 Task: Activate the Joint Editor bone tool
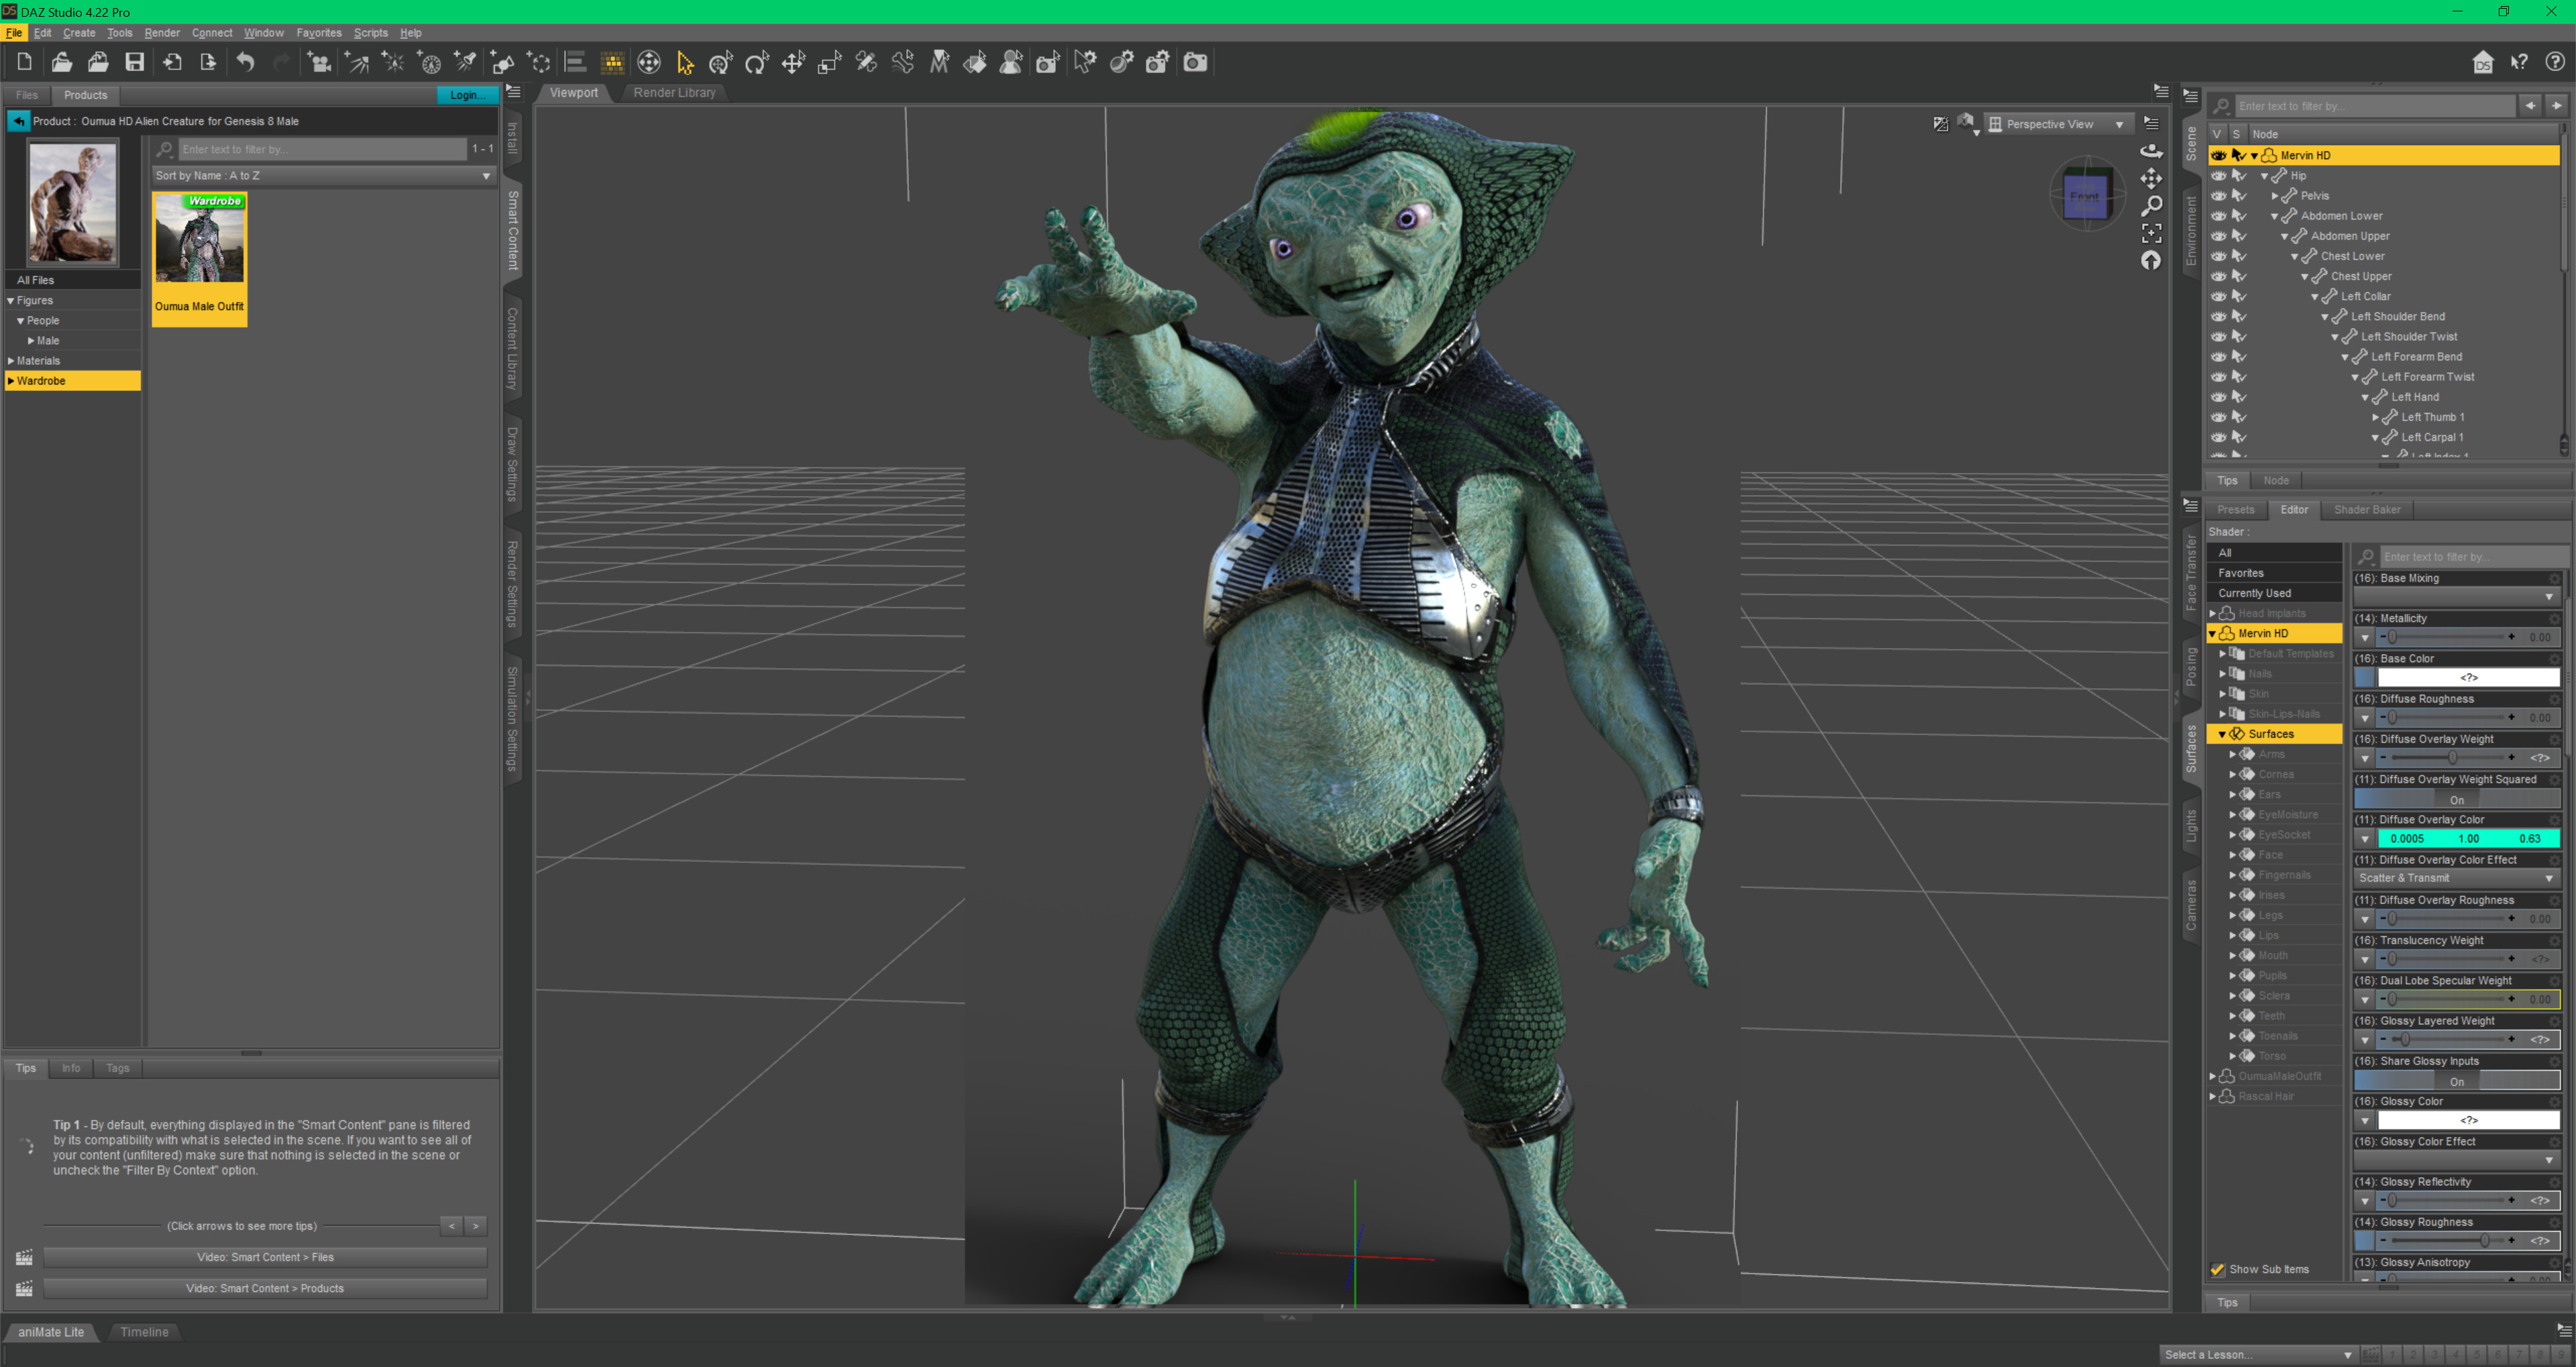(x=866, y=62)
